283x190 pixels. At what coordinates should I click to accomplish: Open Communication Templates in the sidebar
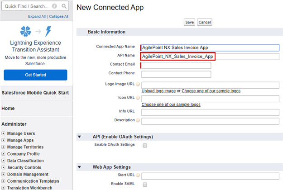33,181
